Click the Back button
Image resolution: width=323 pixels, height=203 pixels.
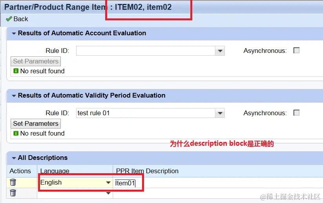pos(17,19)
